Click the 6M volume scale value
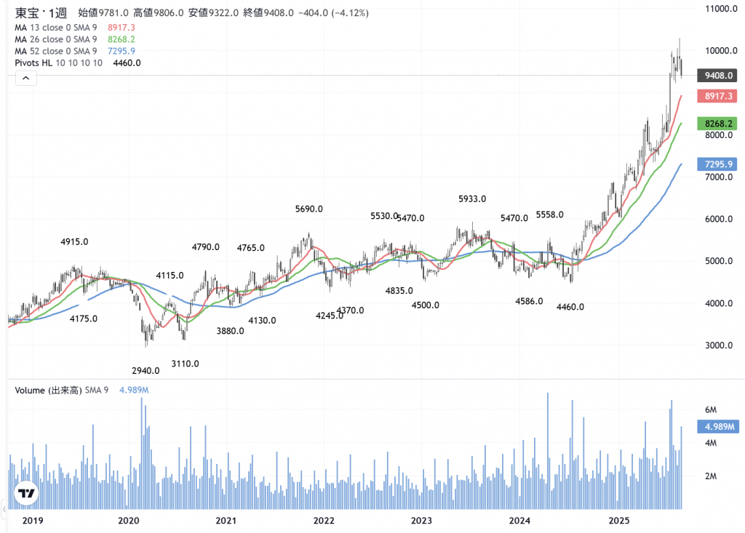Viewport: 745px width, 533px height. (711, 409)
